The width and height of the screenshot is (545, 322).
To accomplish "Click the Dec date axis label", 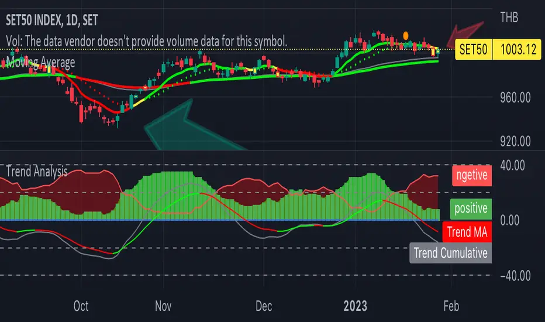I will [x=264, y=306].
